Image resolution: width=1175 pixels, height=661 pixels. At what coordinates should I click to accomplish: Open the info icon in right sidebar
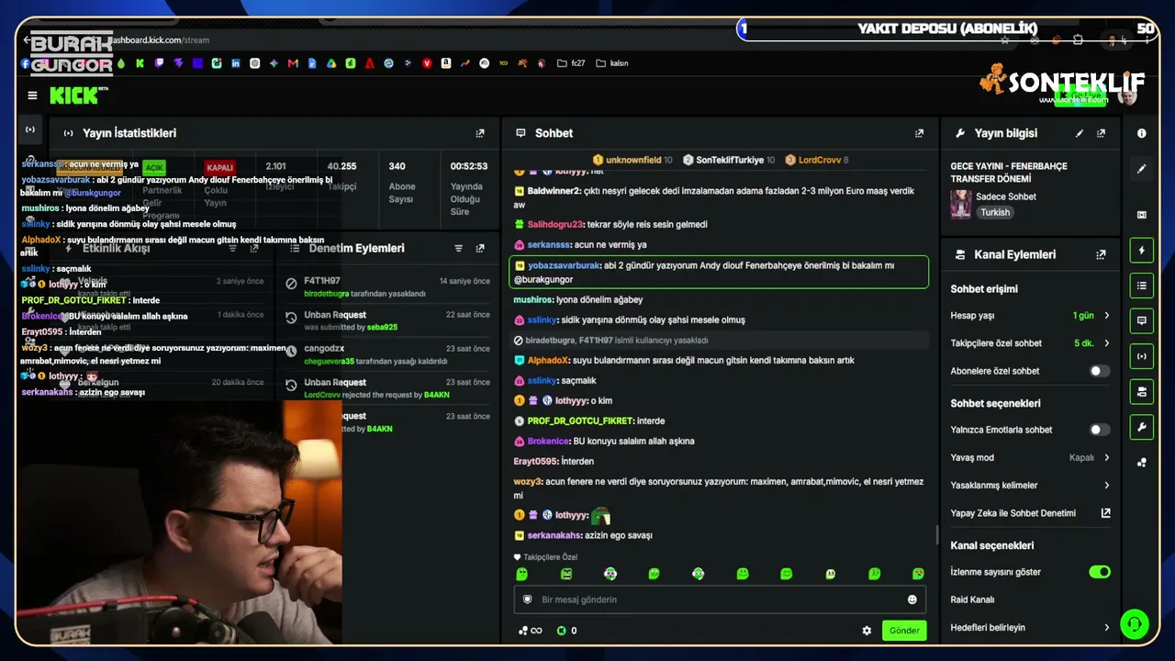pyautogui.click(x=1142, y=133)
